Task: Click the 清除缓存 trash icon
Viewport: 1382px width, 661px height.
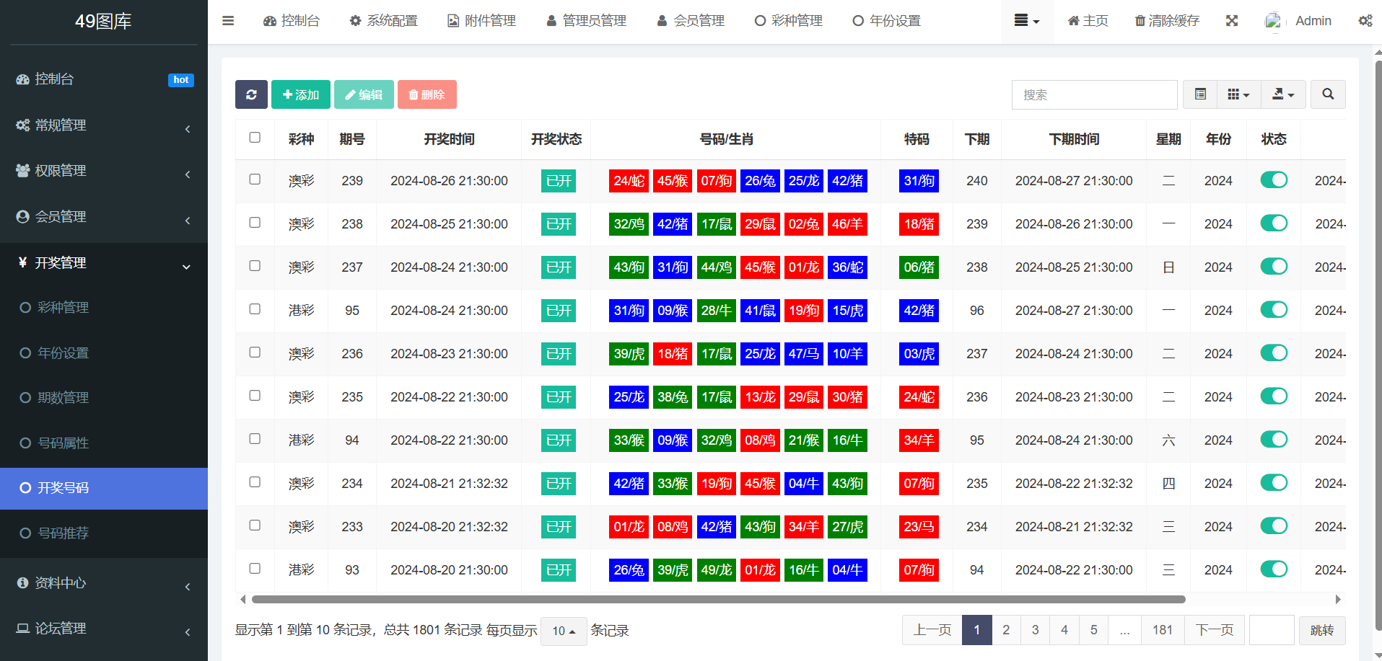Action: tap(1140, 21)
